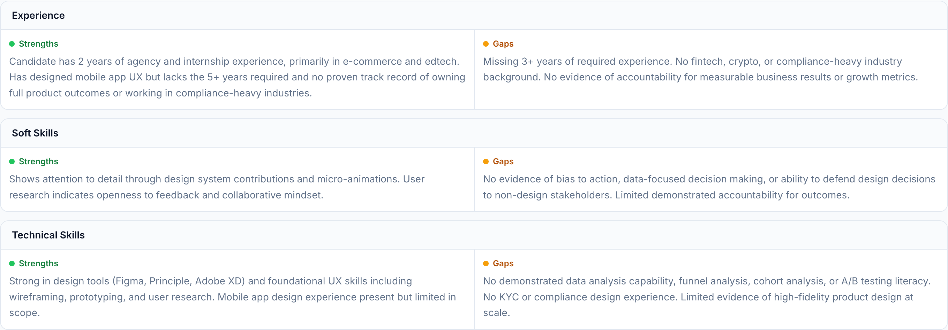Click the orange dot beside Soft Skills Gaps
The width and height of the screenshot is (948, 330).
(486, 162)
